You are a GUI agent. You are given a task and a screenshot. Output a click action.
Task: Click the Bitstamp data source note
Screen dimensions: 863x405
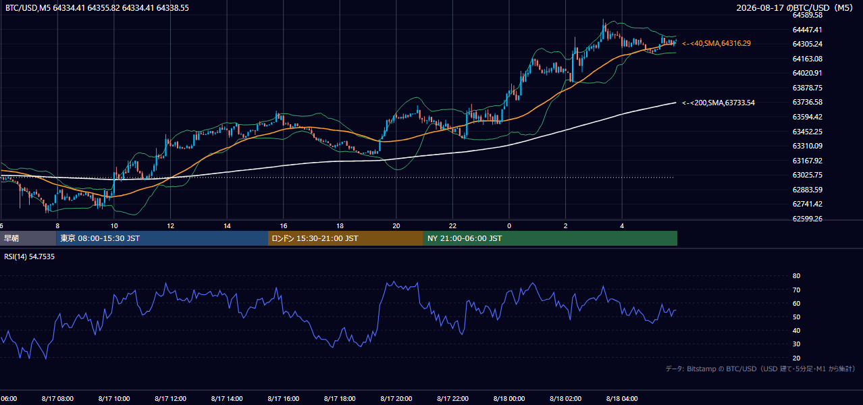click(761, 369)
